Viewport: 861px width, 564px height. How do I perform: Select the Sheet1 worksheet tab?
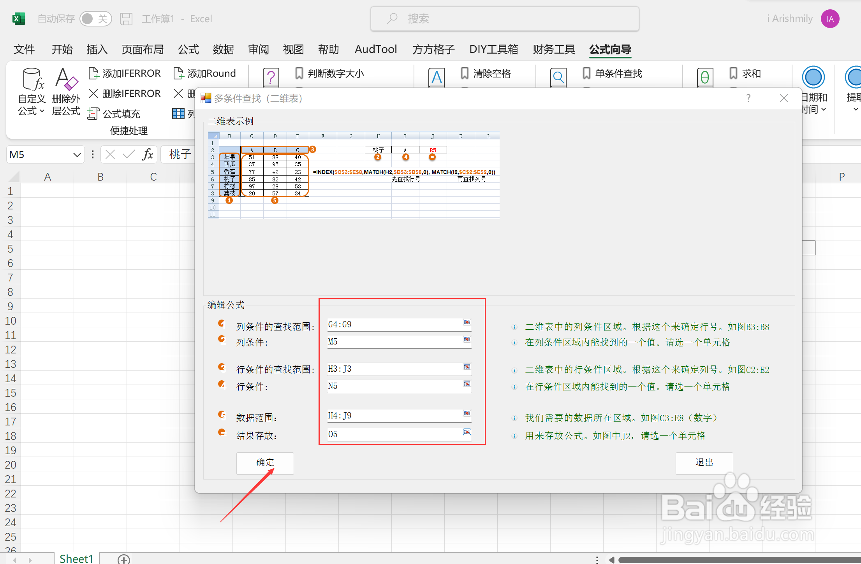(x=77, y=559)
